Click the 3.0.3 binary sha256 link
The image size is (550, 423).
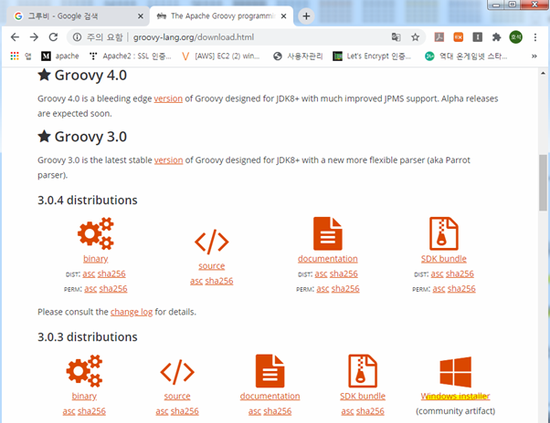coord(91,411)
